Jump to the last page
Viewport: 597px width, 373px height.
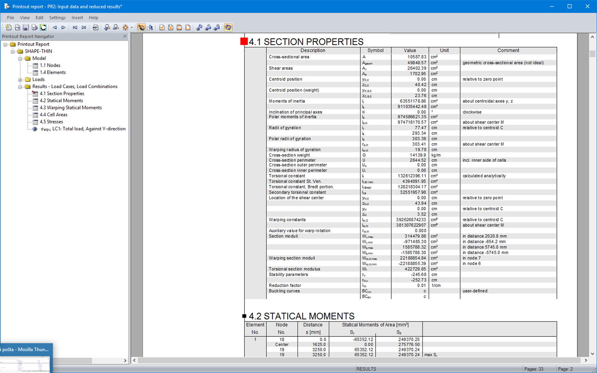[84, 27]
